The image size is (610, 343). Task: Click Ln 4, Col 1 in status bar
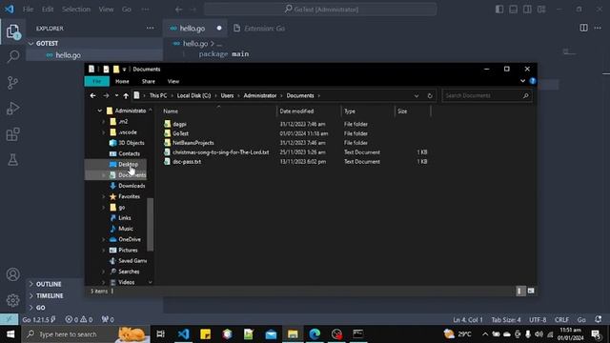[468, 320]
